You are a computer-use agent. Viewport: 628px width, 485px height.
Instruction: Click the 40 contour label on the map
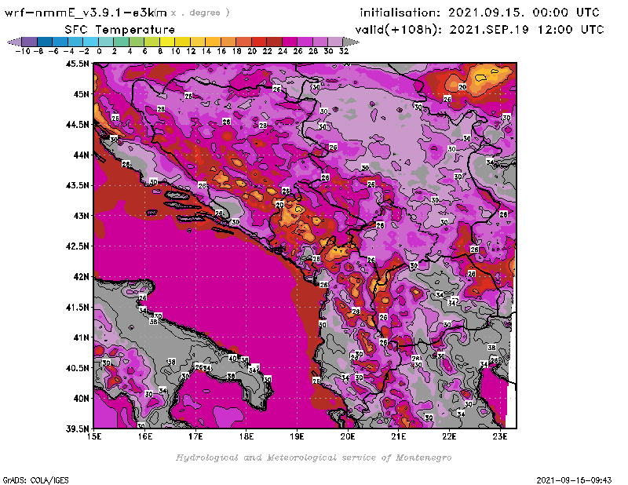pos(232,358)
